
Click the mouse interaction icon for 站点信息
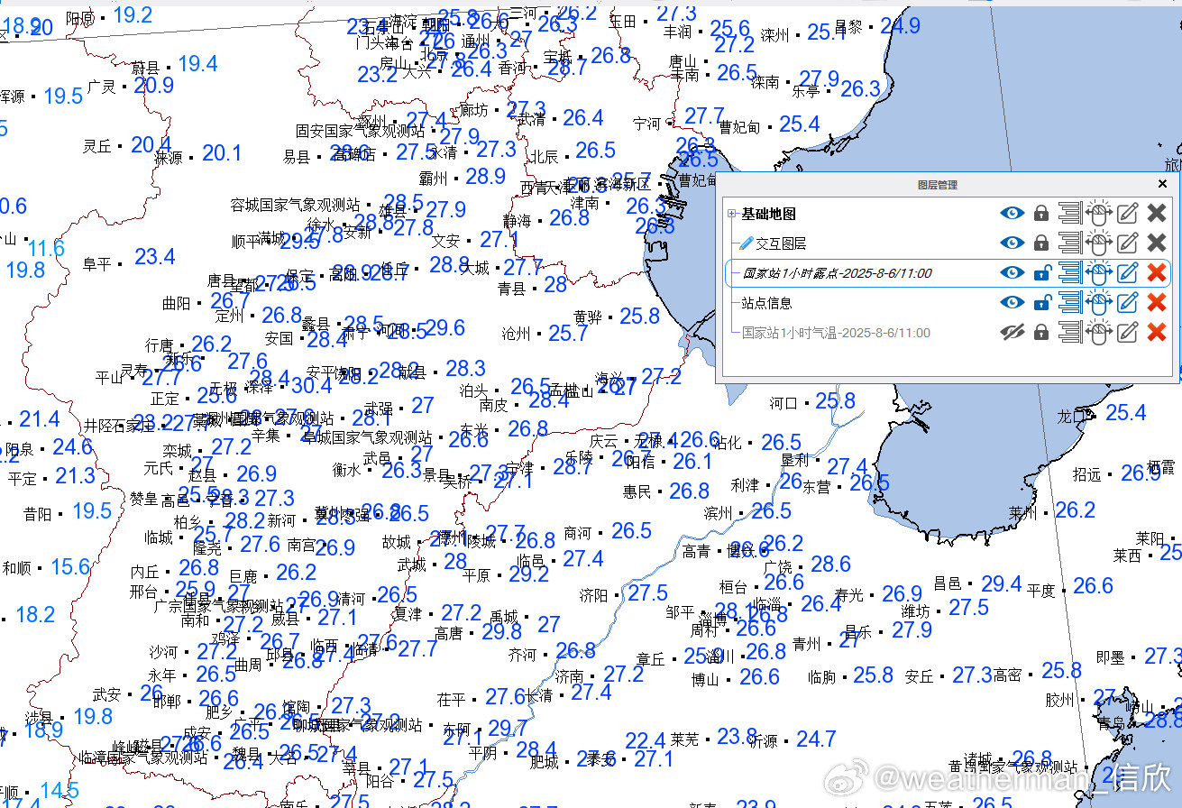(1097, 303)
